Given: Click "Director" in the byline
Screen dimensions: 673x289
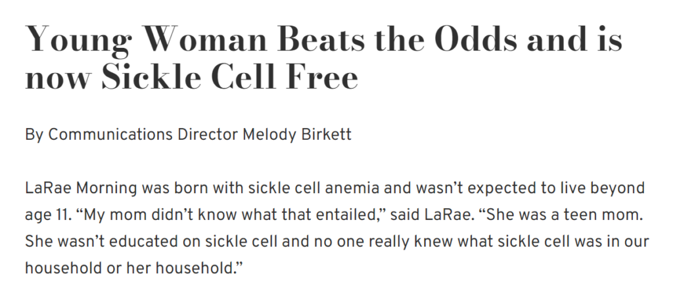Looking at the screenshot, I should point(208,134).
